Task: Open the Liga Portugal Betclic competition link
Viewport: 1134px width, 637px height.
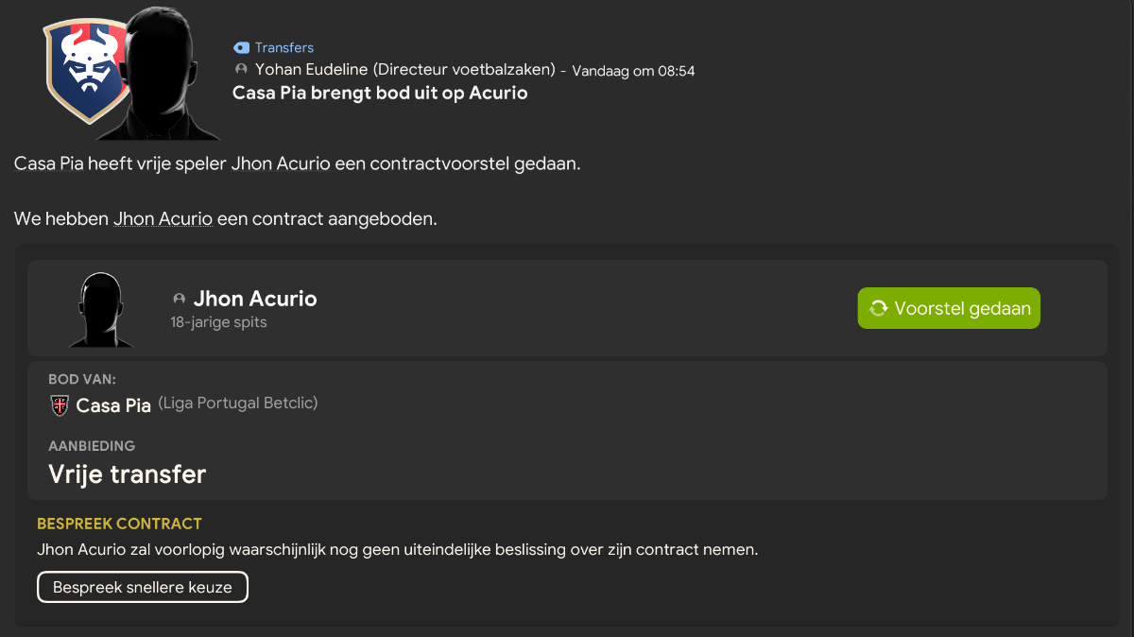Action: pyautogui.click(x=238, y=404)
